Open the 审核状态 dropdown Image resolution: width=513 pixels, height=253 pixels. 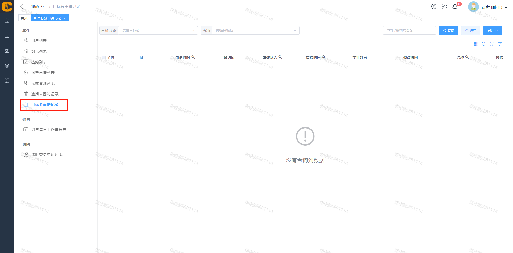(x=158, y=30)
